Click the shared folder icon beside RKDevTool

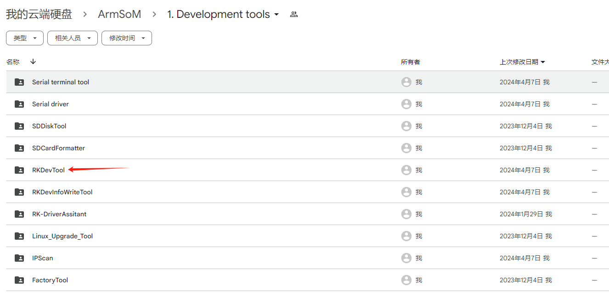[19, 170]
